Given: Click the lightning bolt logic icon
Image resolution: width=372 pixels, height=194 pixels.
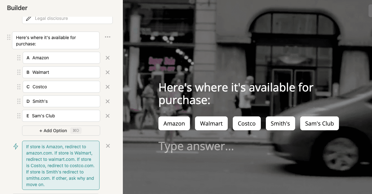Looking at the screenshot, I should 16,146.
